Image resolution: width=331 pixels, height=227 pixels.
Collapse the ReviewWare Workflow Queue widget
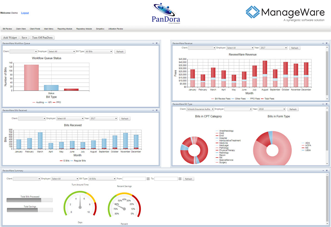tap(153, 43)
